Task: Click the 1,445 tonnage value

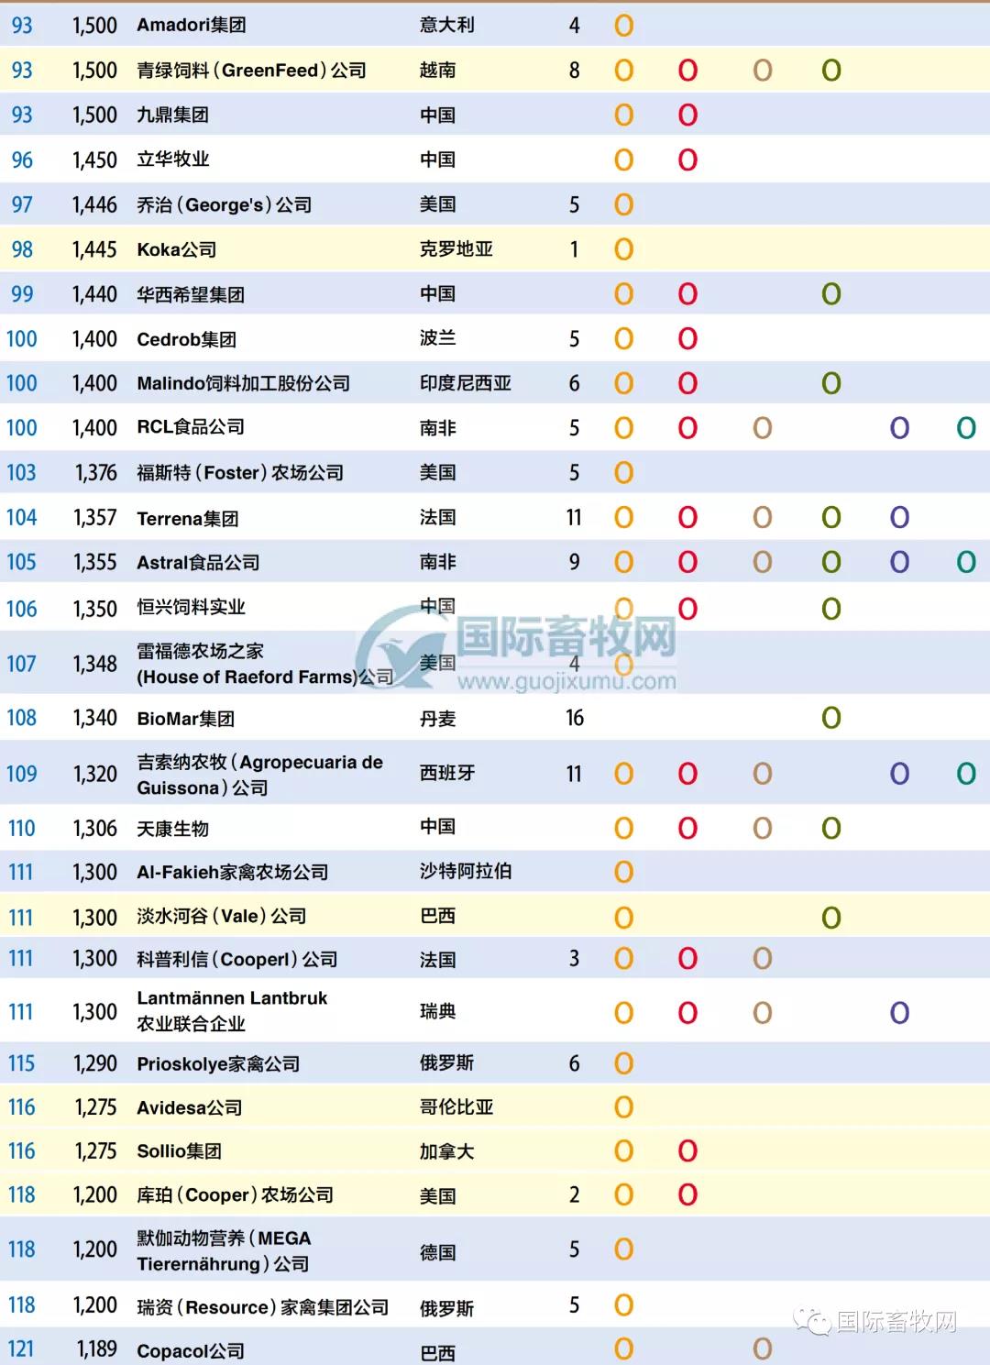Action: [95, 249]
